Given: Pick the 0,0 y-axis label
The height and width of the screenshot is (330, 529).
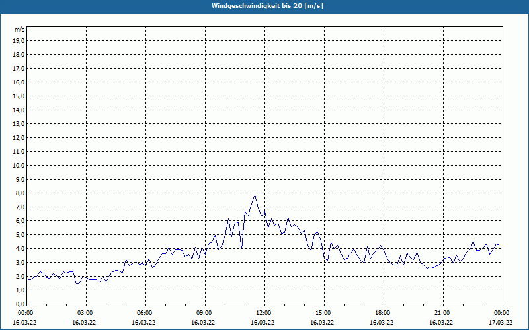Looking at the screenshot, I should tap(20, 304).
